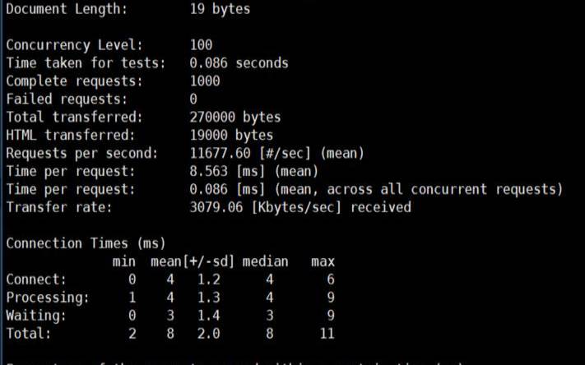Click the "max" column header
Viewport: 585px width, 365px height.
[323, 261]
